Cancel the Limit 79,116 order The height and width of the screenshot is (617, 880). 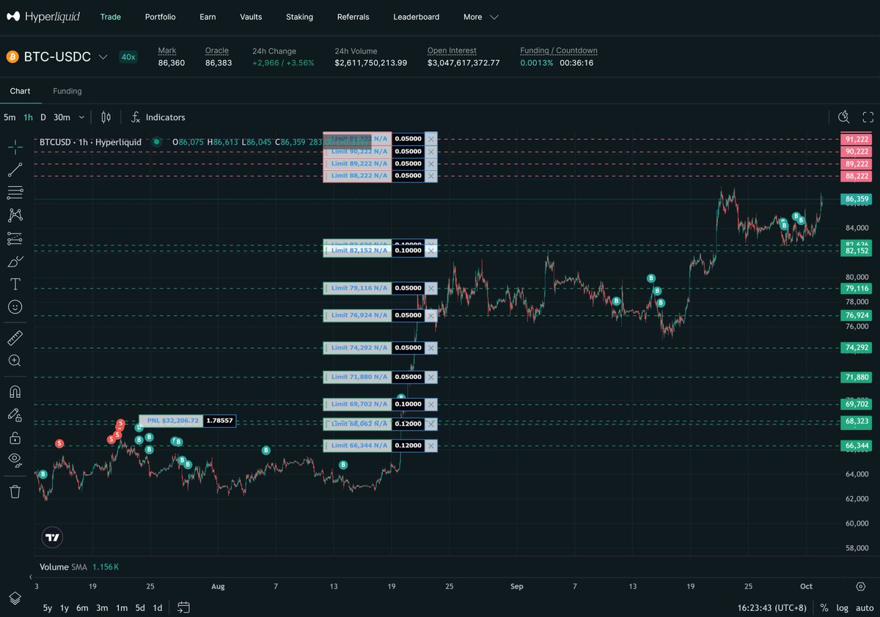tap(431, 289)
